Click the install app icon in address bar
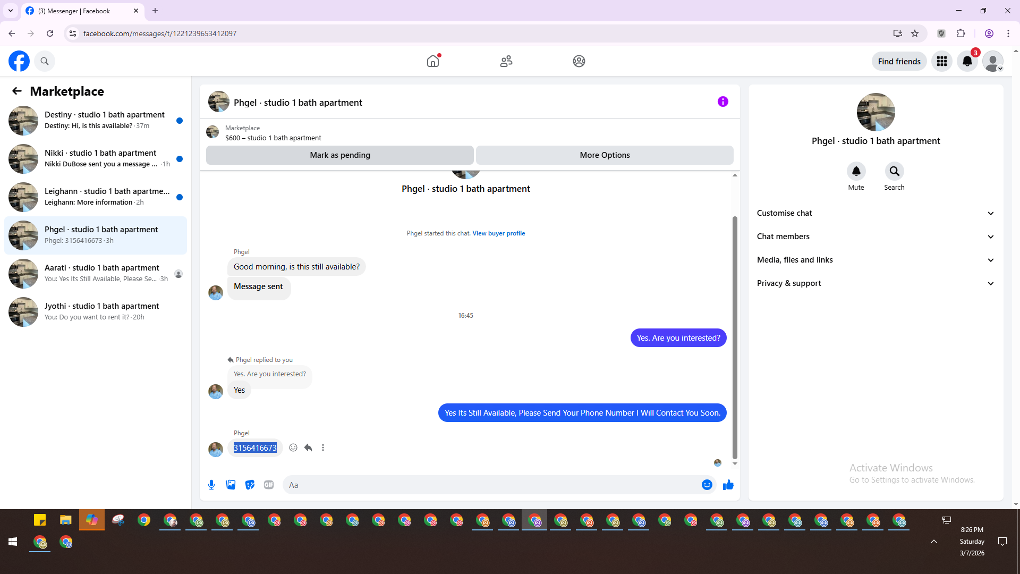This screenshot has height=574, width=1020. tap(898, 33)
